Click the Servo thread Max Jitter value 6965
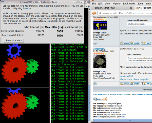Image resolution: width=152 pixels, height=123 pixels. 60,31
